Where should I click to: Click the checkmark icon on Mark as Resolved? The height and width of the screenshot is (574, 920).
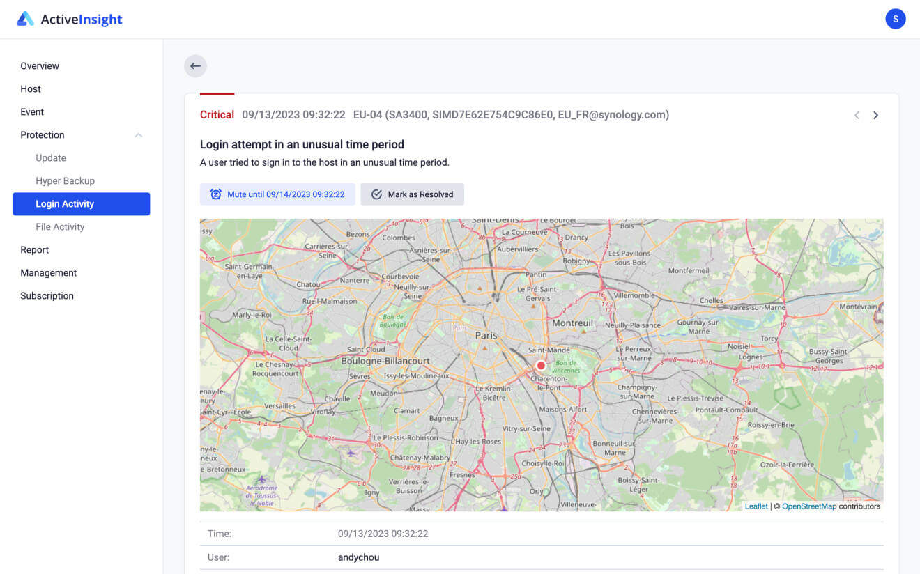(376, 194)
